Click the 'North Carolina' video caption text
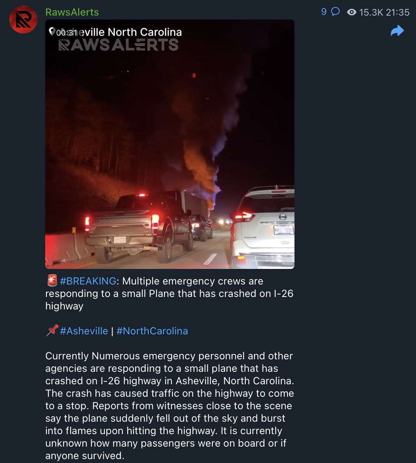 point(145,32)
